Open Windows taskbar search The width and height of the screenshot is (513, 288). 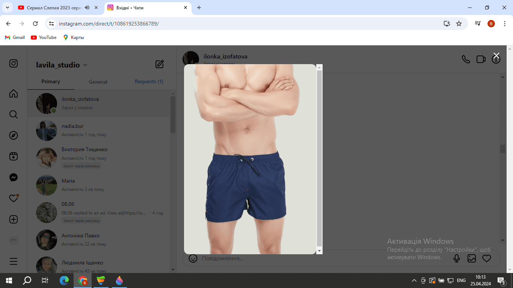coord(27,280)
